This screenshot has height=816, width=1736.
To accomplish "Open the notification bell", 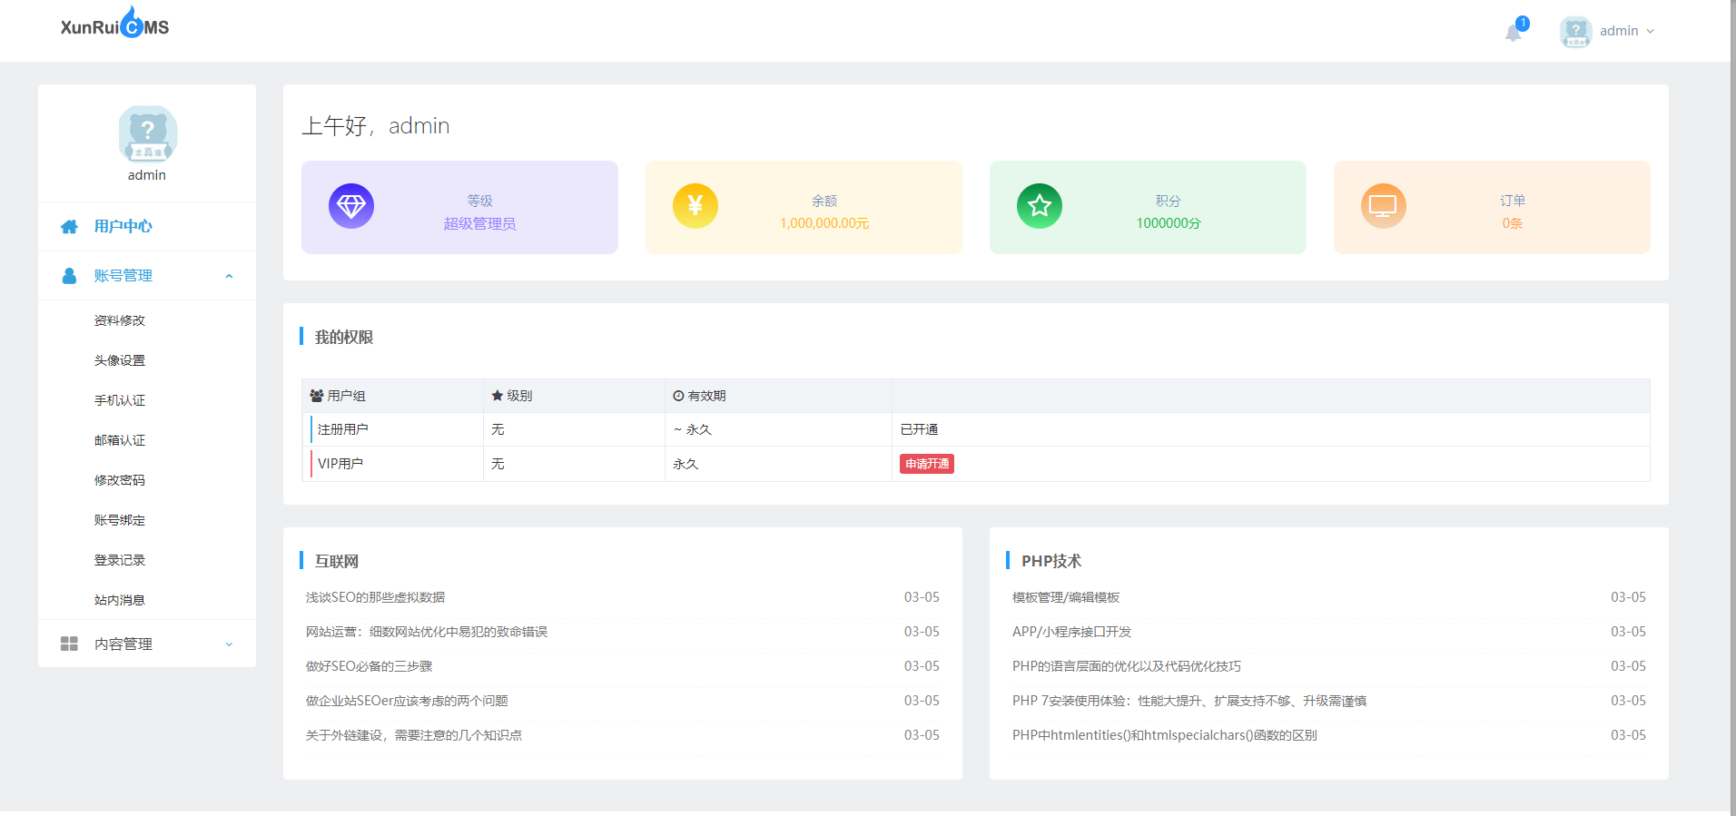I will pos(1514,33).
